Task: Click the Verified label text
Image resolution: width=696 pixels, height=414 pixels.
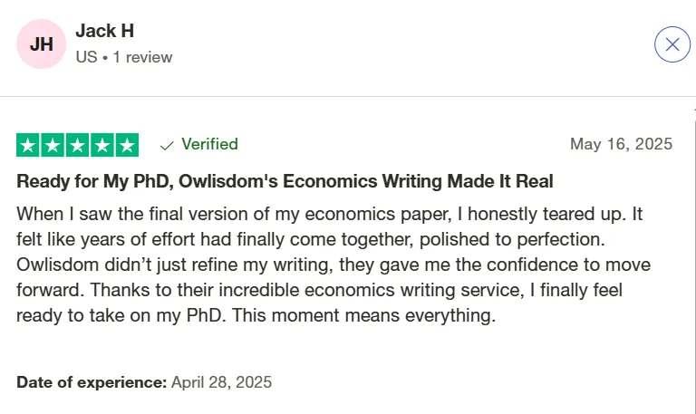Action: [x=209, y=144]
